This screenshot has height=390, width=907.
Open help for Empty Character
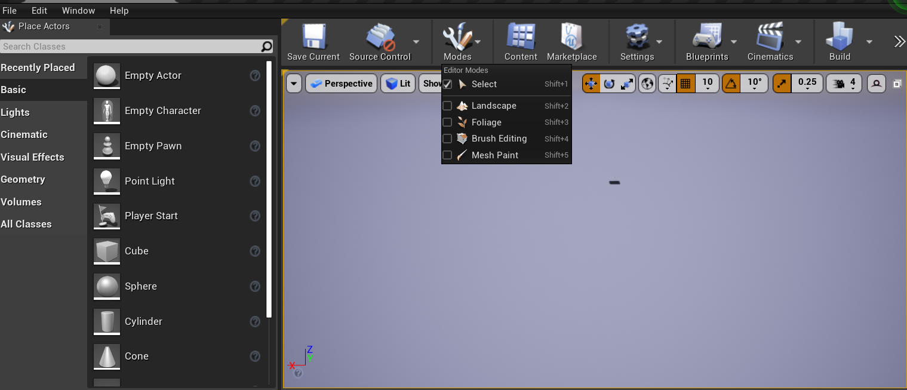point(255,110)
